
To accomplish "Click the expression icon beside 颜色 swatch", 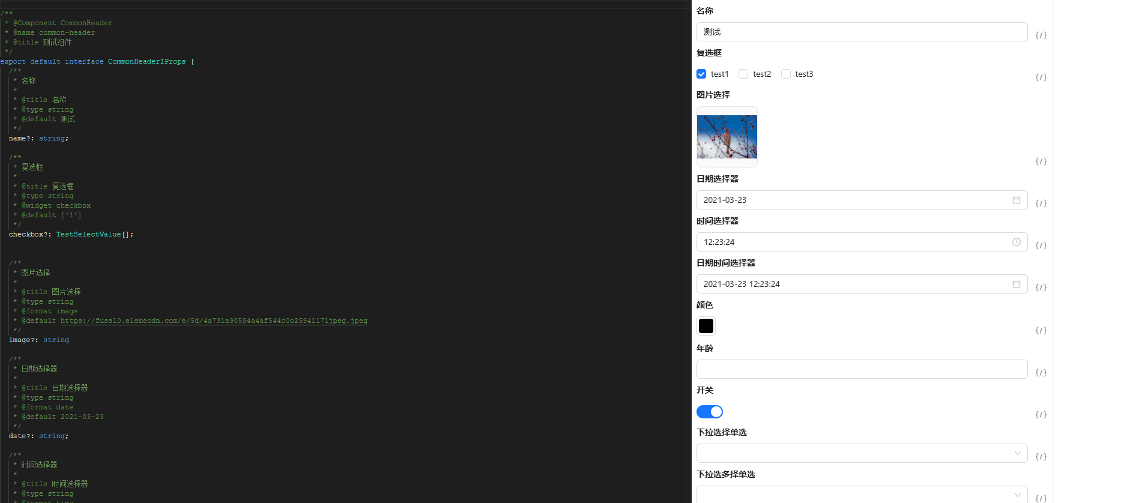I will point(1041,331).
